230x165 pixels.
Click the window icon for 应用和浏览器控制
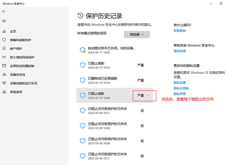(4, 66)
